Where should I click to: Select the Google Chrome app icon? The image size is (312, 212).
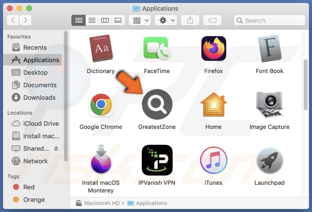click(101, 104)
